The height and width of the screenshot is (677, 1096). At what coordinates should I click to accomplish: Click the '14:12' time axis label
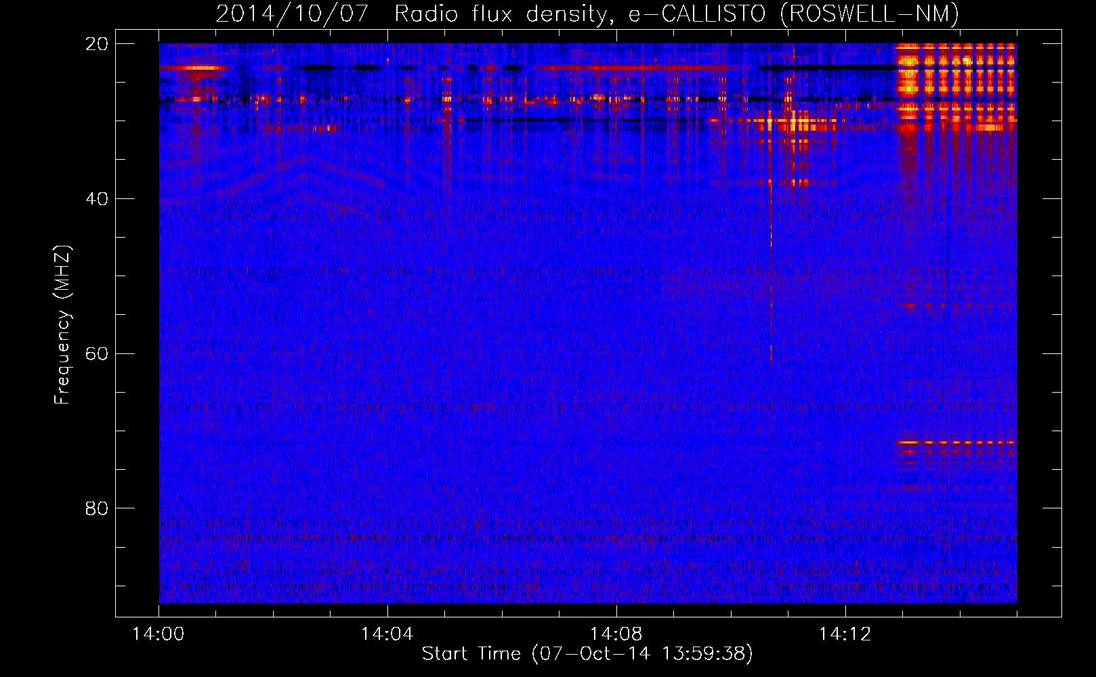click(845, 634)
